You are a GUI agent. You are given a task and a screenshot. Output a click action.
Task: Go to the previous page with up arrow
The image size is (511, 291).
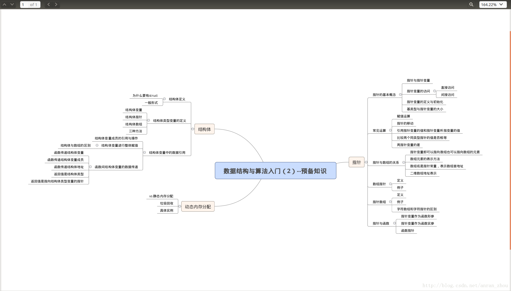tap(4, 4)
